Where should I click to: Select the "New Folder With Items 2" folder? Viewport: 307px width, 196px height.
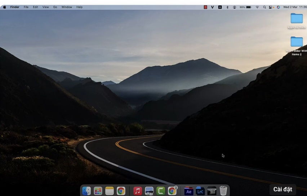(297, 42)
